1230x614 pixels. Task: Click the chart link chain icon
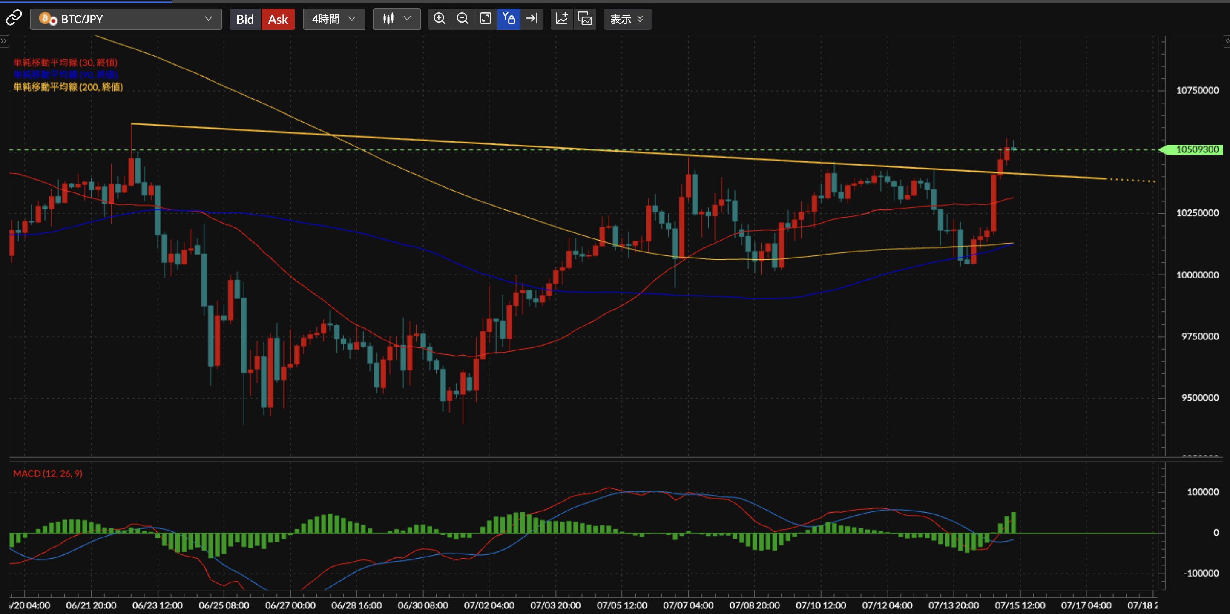(14, 19)
